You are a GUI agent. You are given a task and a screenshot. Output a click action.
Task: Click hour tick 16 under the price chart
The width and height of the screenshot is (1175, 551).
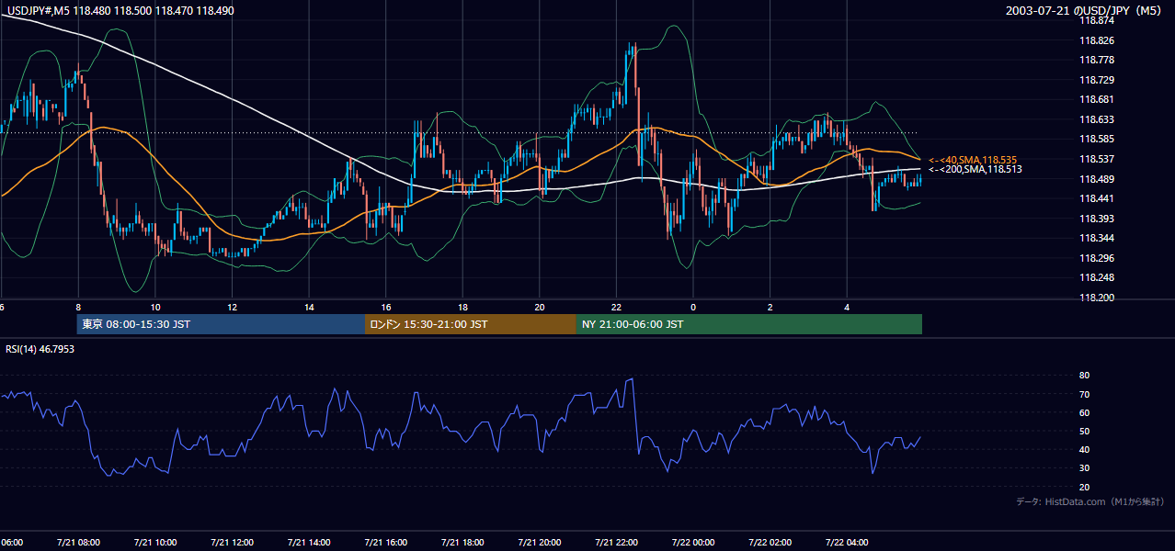[x=386, y=308]
